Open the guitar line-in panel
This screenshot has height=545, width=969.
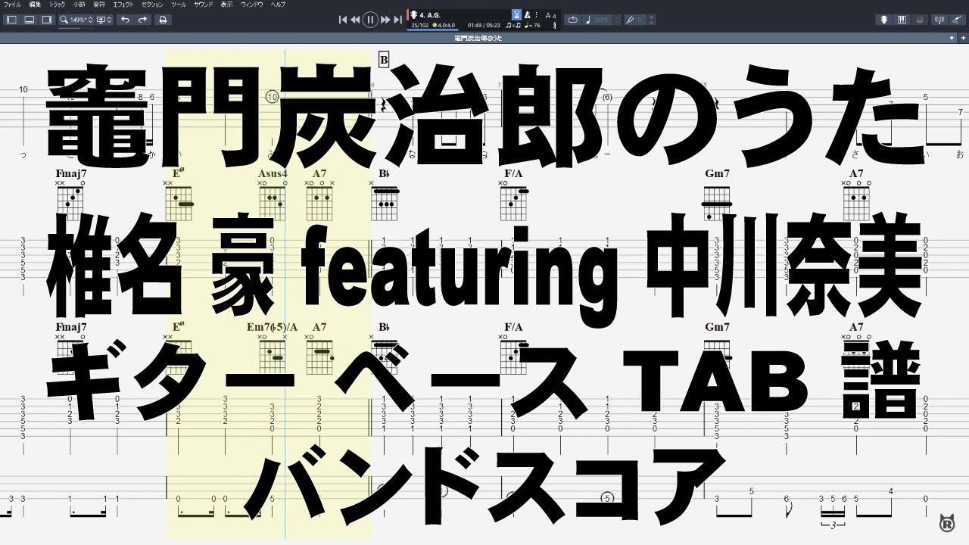pos(955,20)
